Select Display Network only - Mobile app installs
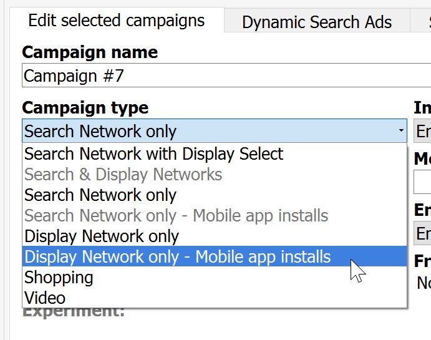Viewport: 431px width, 340px height. tap(178, 256)
